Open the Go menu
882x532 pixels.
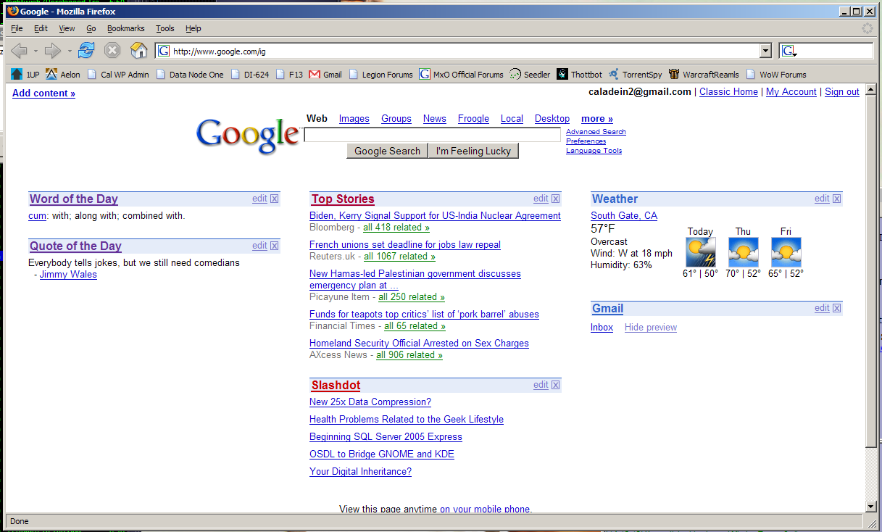pyautogui.click(x=91, y=28)
